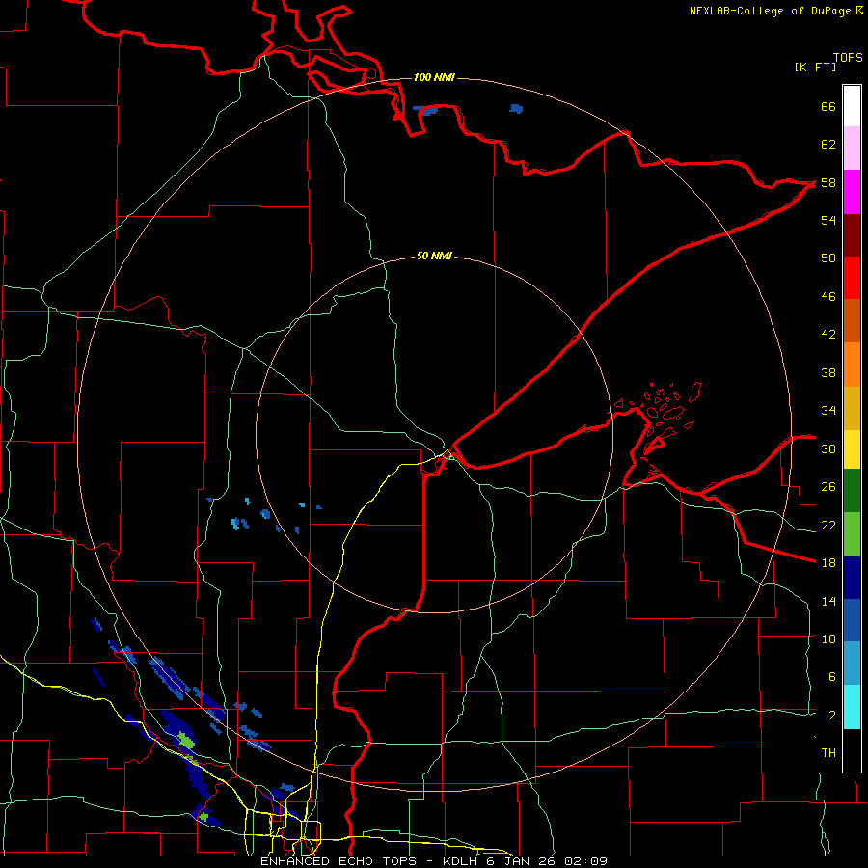Viewport: 868px width, 868px height.
Task: Click the 'TOPS' legend title
Action: (x=848, y=58)
